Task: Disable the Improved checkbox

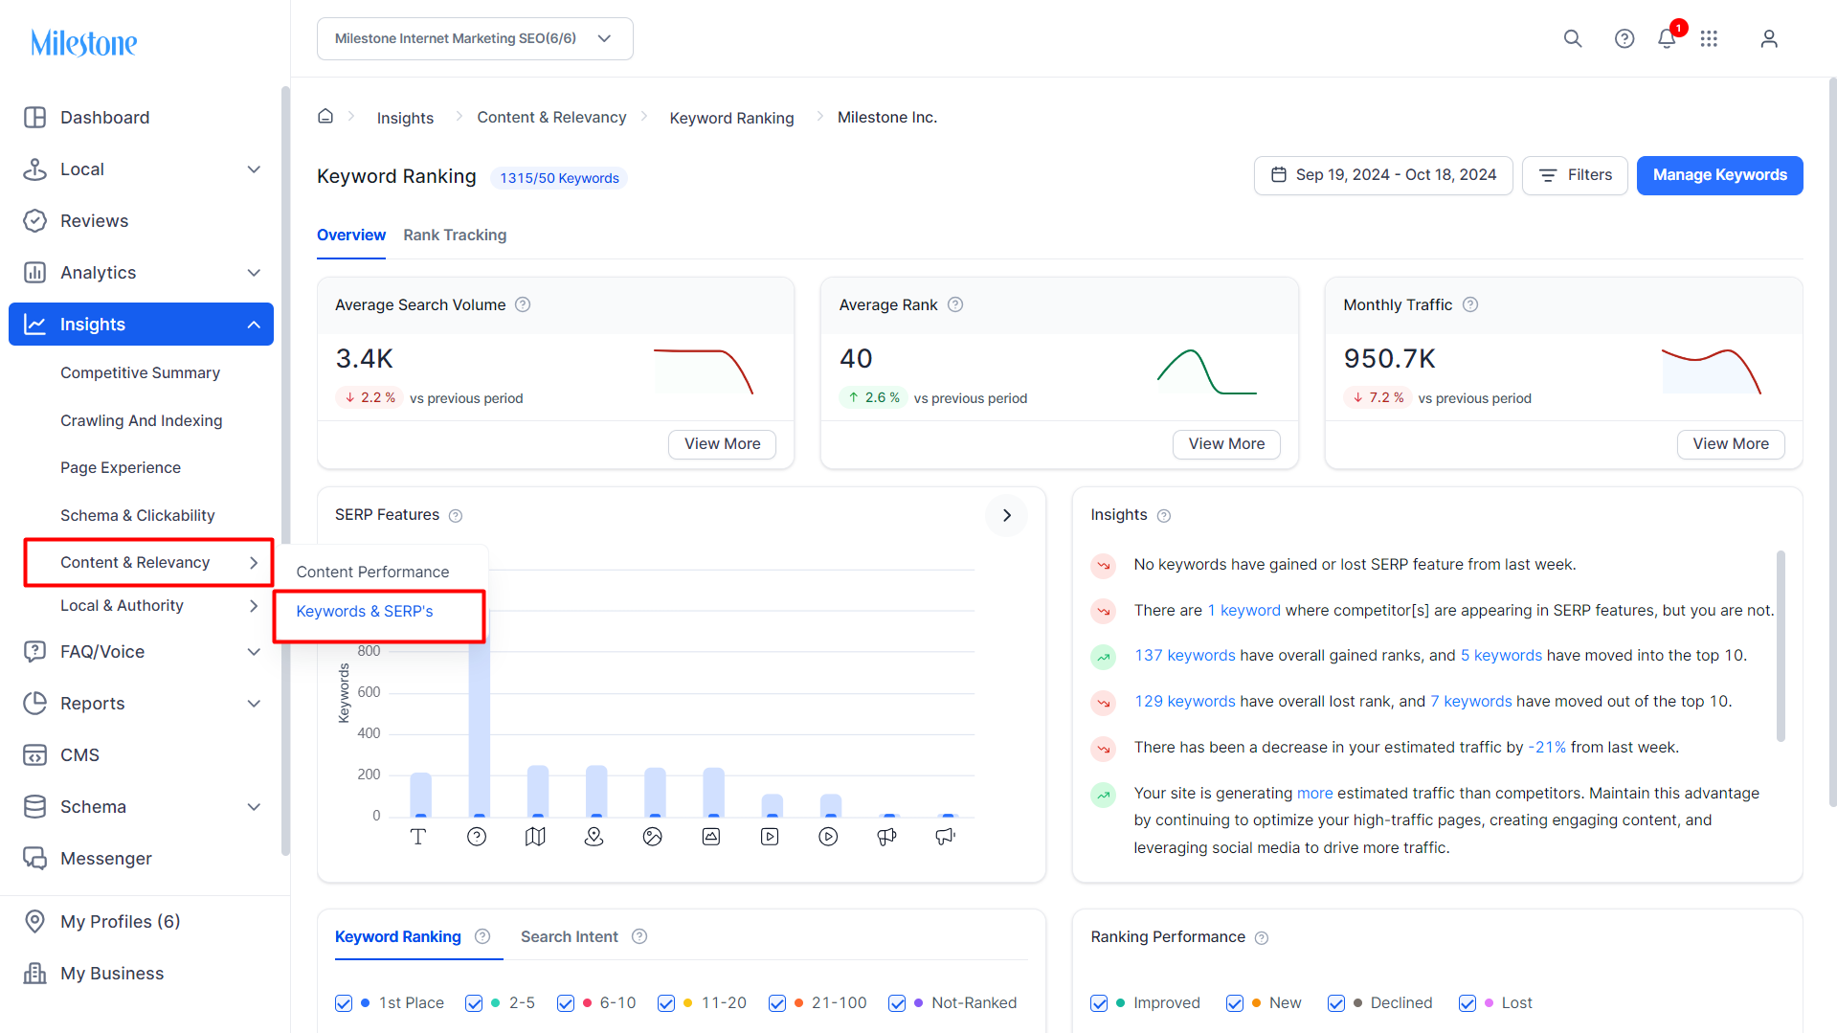Action: [1099, 1002]
